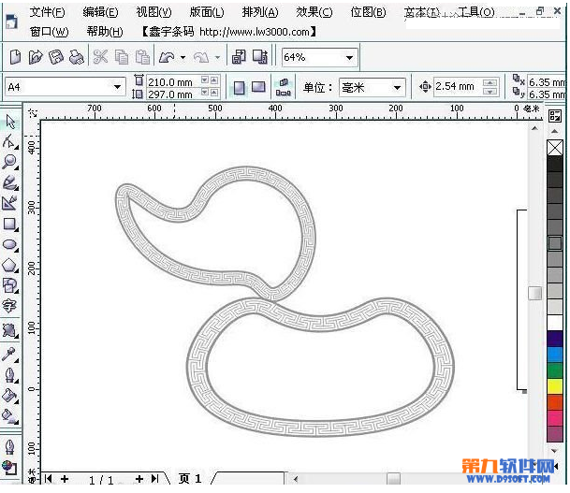The width and height of the screenshot is (570, 493).
Task: Open the 版面(L) menu
Action: click(x=207, y=12)
